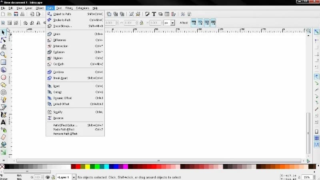The width and height of the screenshot is (320, 180).
Task: Open Text and Font dialog icon
Action: [x=154, y=14]
